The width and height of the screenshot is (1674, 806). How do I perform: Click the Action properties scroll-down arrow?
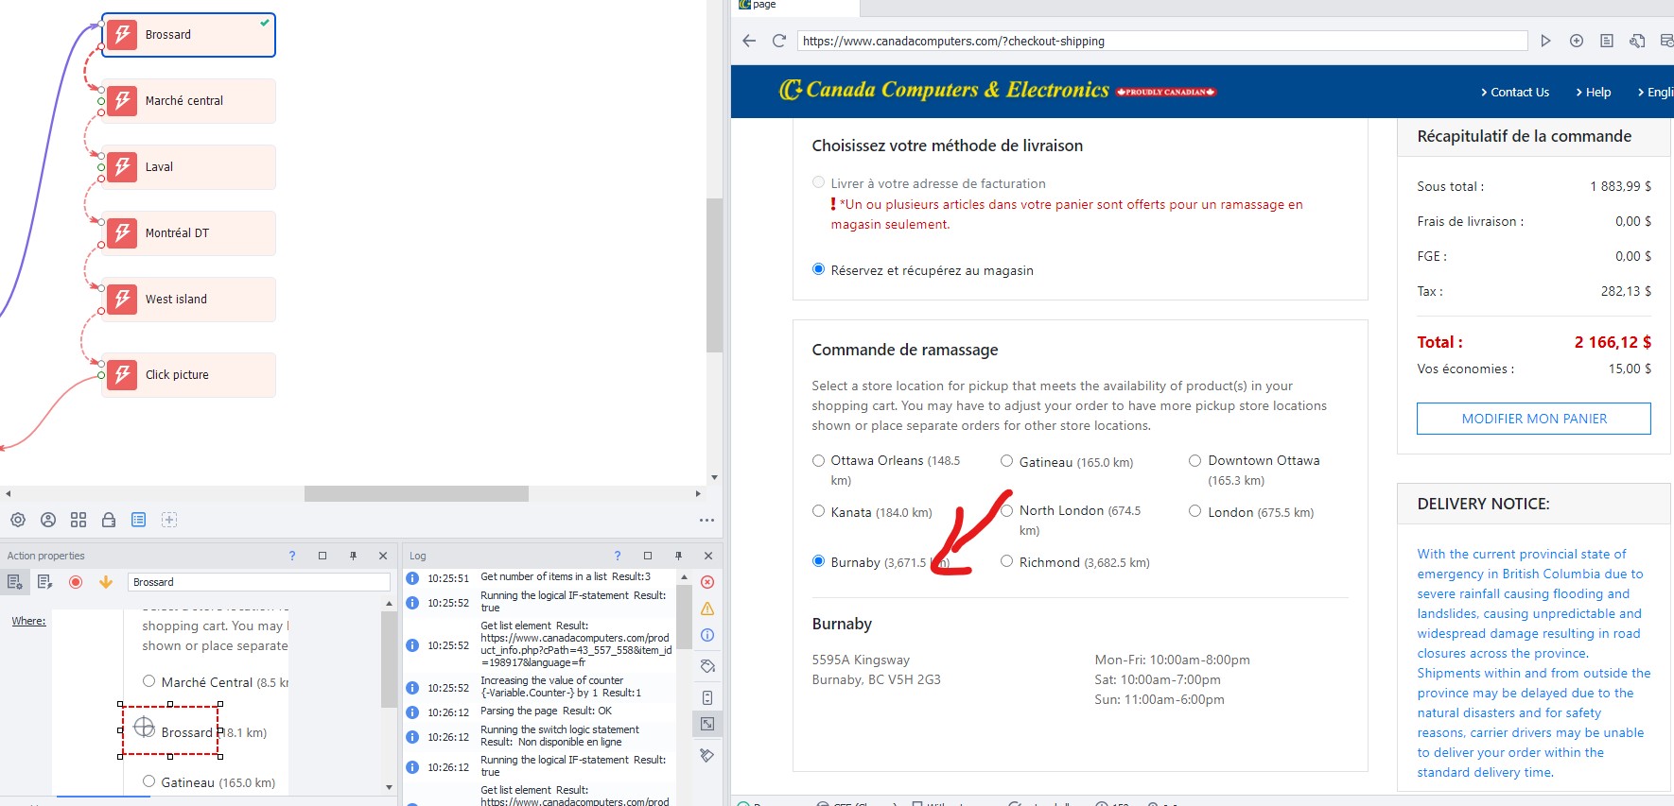click(389, 786)
